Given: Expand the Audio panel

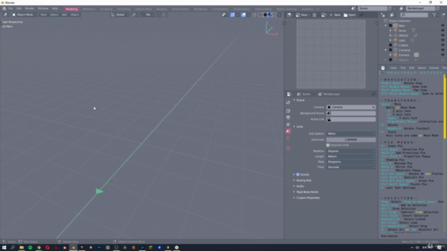Looking at the screenshot, I should tap(300, 186).
